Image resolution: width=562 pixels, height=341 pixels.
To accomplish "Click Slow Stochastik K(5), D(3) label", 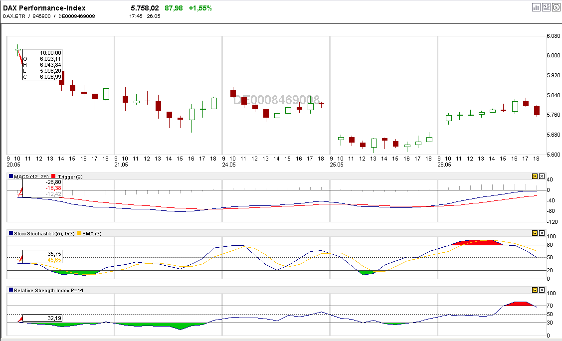I will (44, 233).
